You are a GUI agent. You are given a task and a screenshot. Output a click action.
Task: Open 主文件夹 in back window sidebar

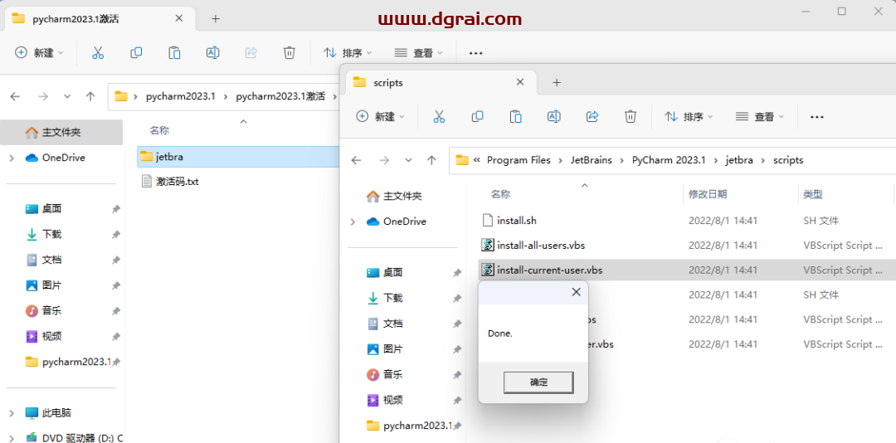61,132
